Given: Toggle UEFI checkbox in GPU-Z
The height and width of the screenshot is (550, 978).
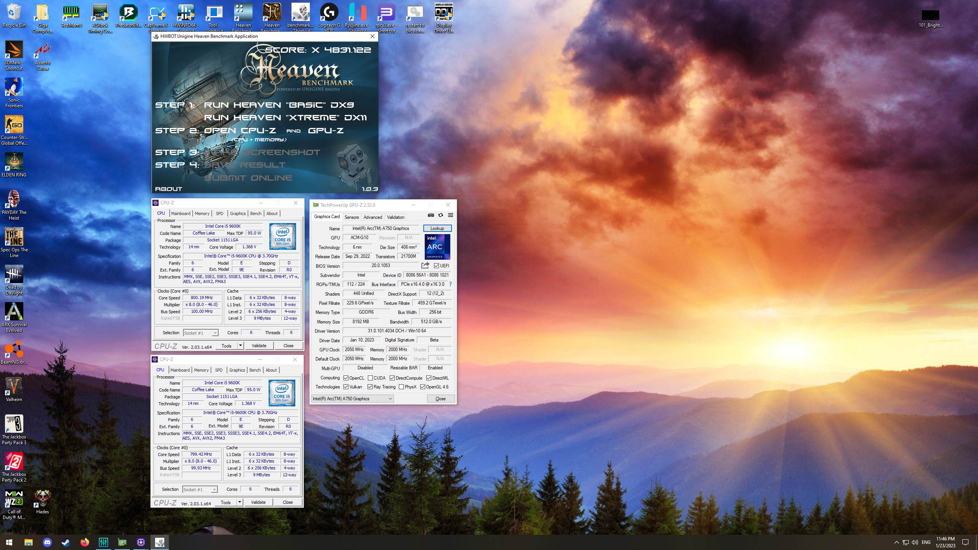Looking at the screenshot, I should pyautogui.click(x=436, y=266).
